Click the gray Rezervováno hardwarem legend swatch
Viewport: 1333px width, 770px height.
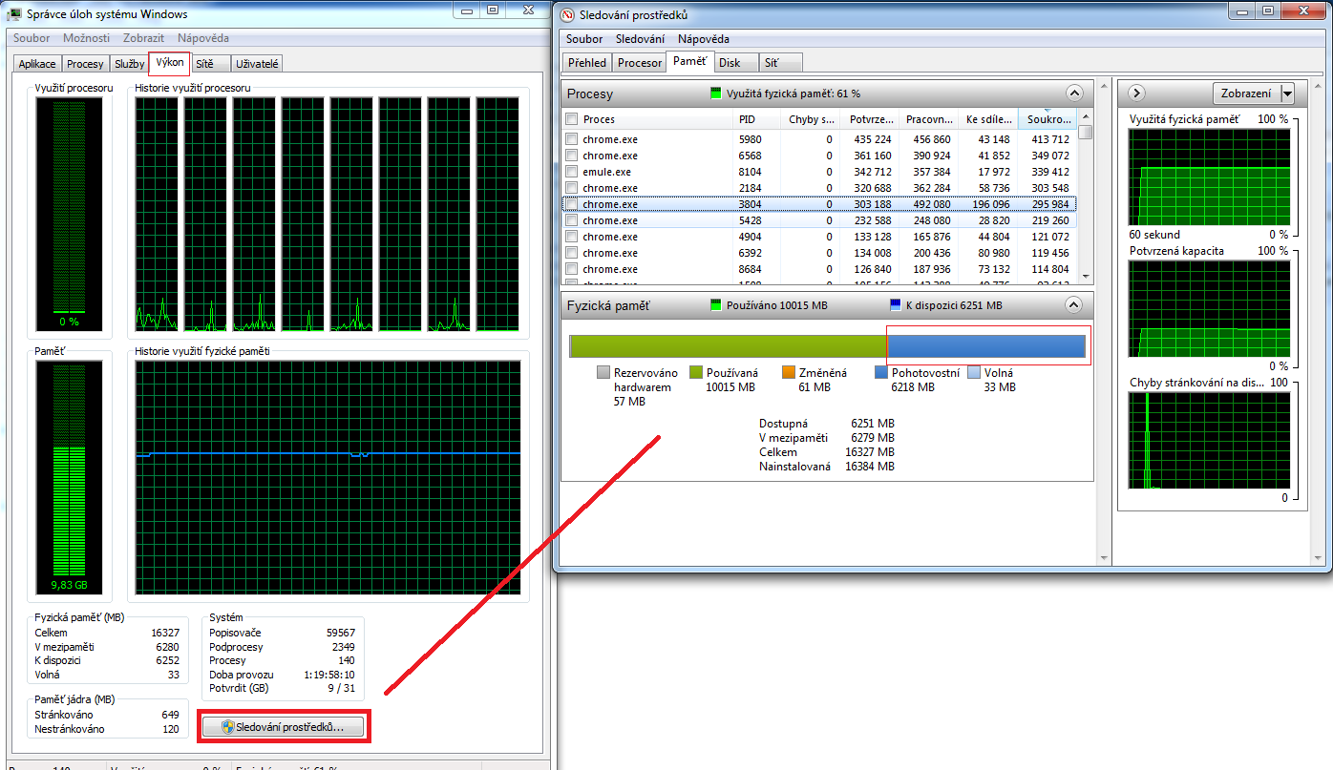point(603,373)
